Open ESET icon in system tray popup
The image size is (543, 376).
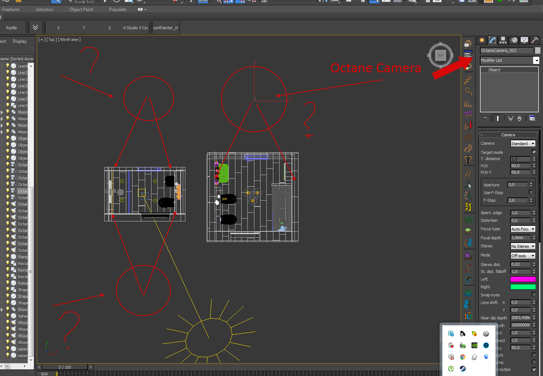click(x=451, y=334)
